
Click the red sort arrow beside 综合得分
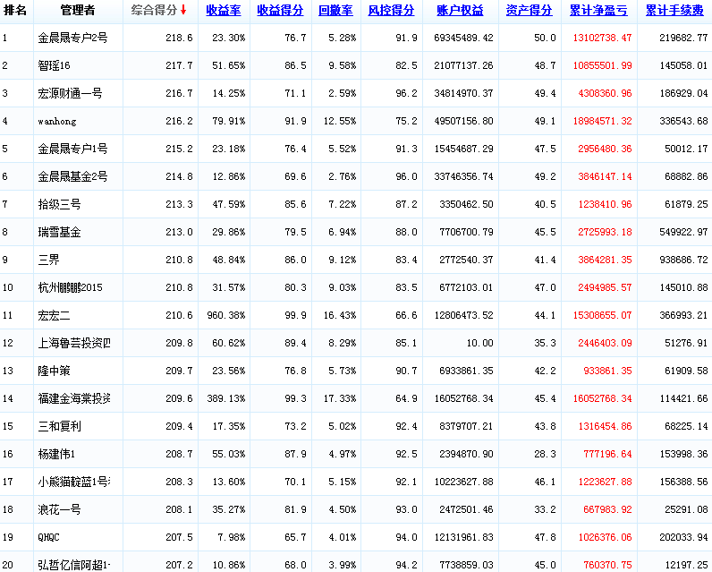click(x=183, y=11)
